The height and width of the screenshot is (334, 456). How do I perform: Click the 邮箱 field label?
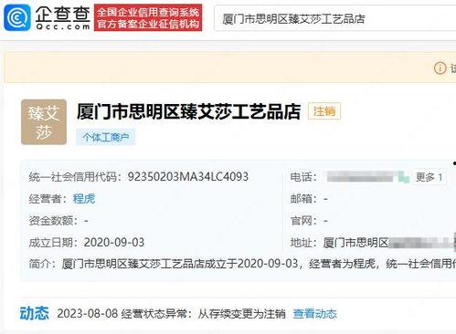(x=303, y=199)
